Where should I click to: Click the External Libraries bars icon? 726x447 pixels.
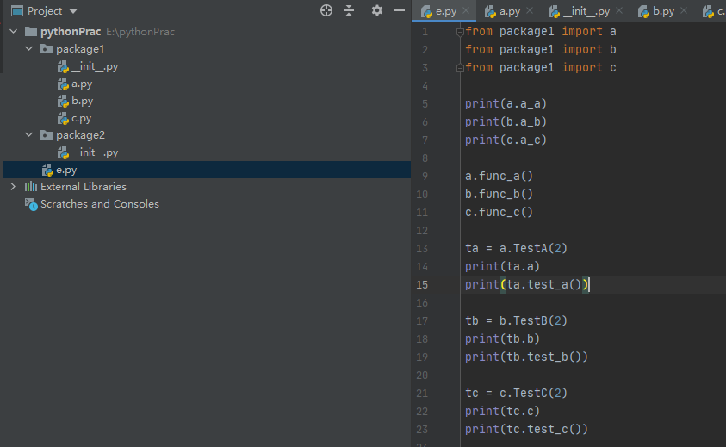(x=30, y=187)
